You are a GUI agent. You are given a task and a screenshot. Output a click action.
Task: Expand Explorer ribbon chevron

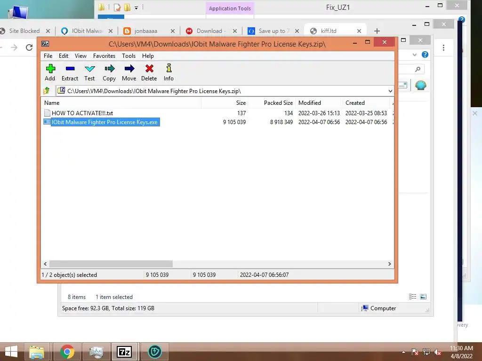(x=415, y=55)
